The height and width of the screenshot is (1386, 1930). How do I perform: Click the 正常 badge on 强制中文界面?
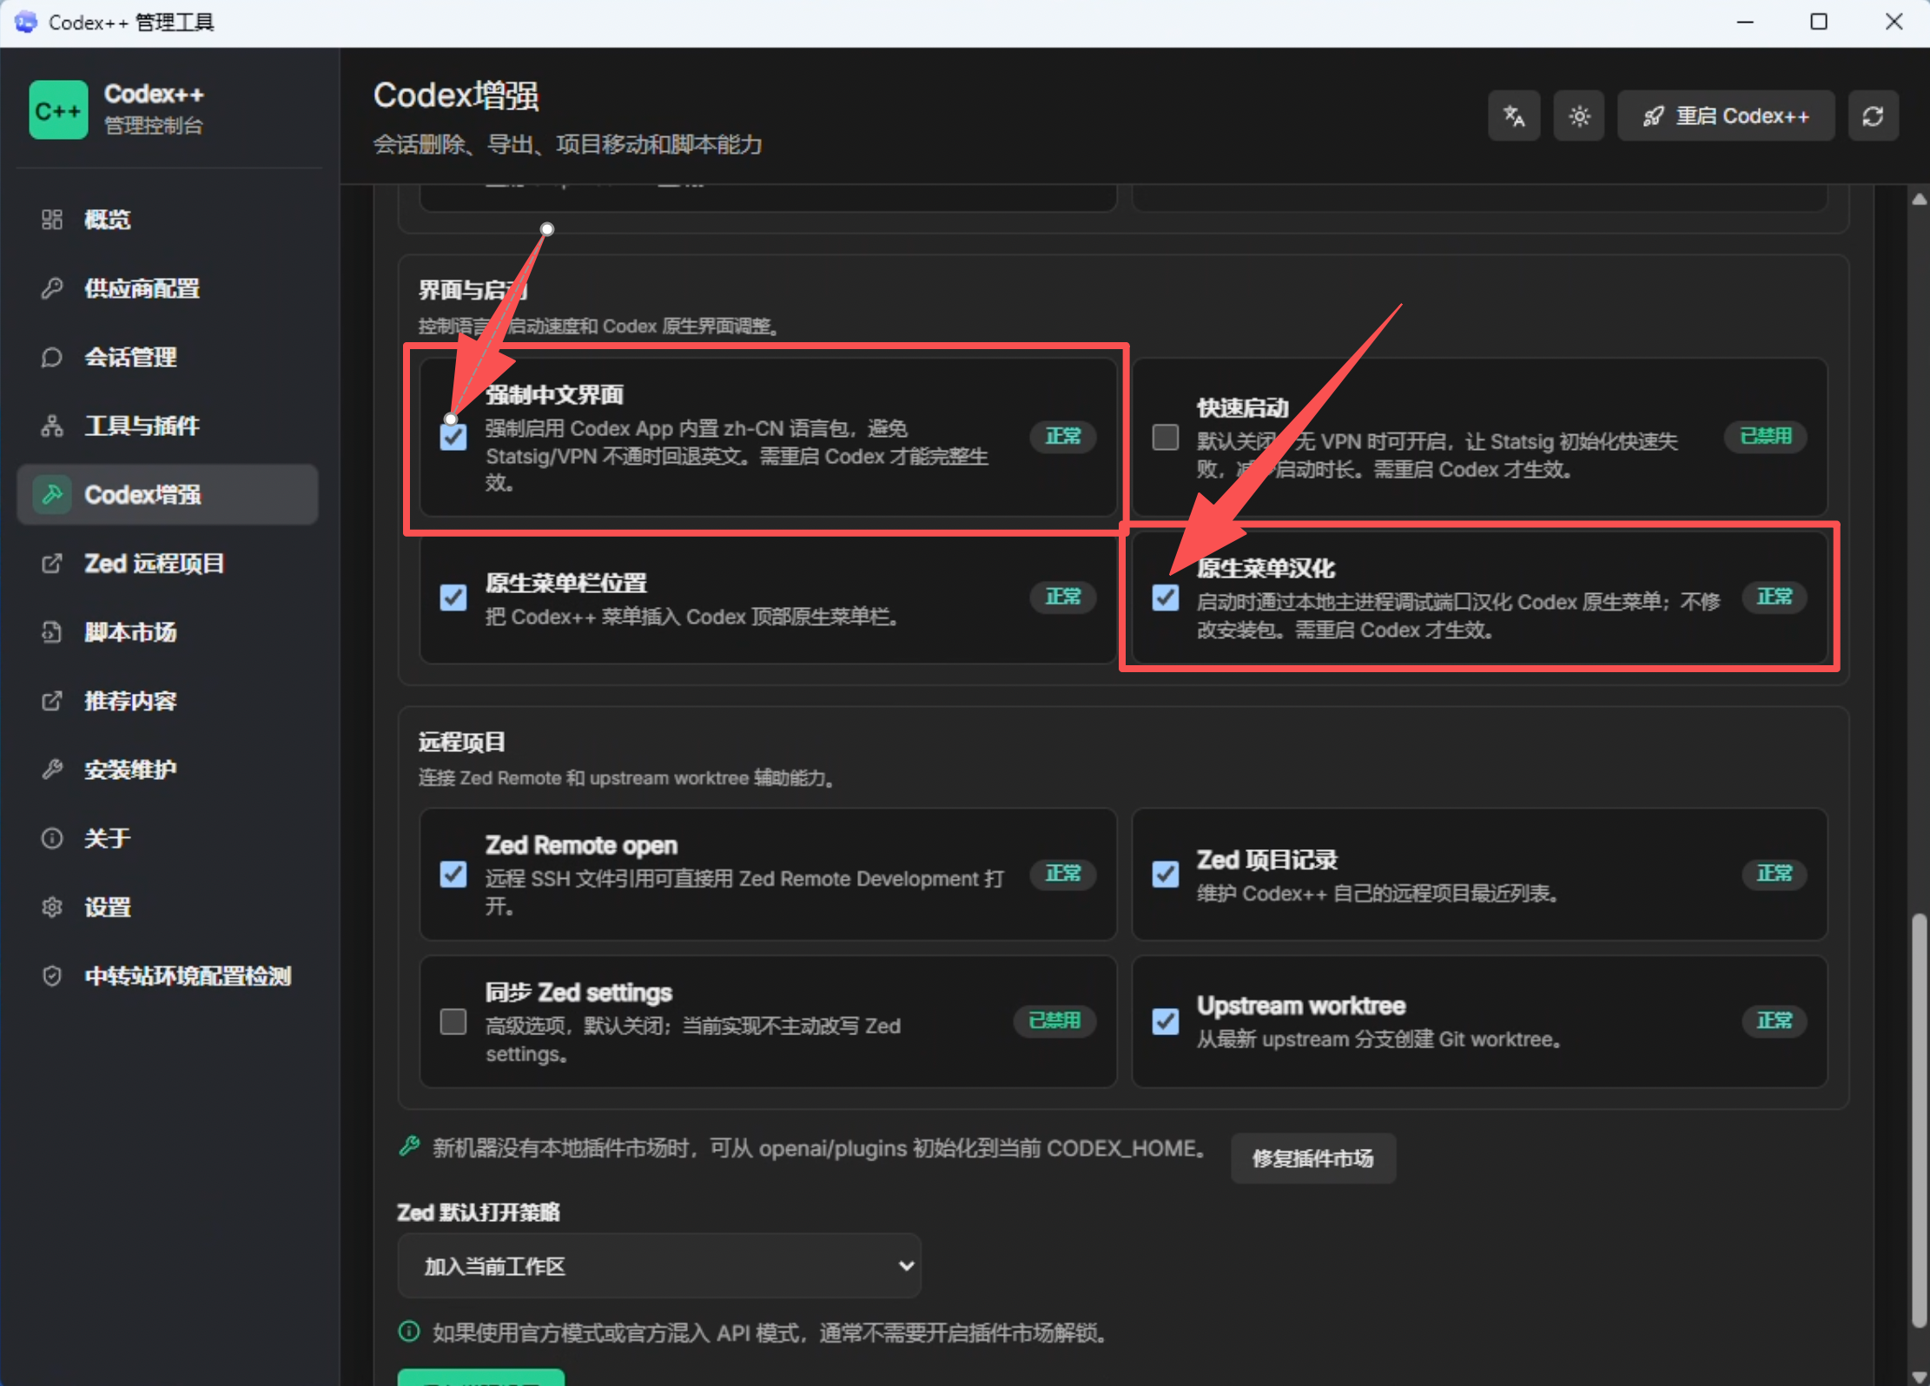tap(1063, 437)
